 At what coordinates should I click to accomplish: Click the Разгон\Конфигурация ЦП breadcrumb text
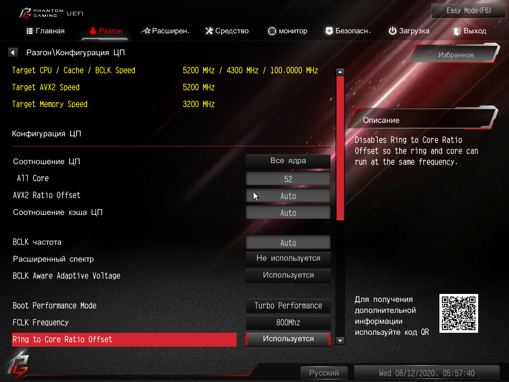point(76,52)
